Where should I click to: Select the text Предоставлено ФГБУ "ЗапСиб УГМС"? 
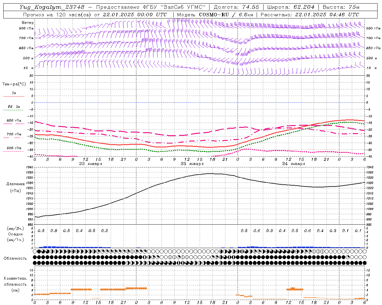coord(151,7)
